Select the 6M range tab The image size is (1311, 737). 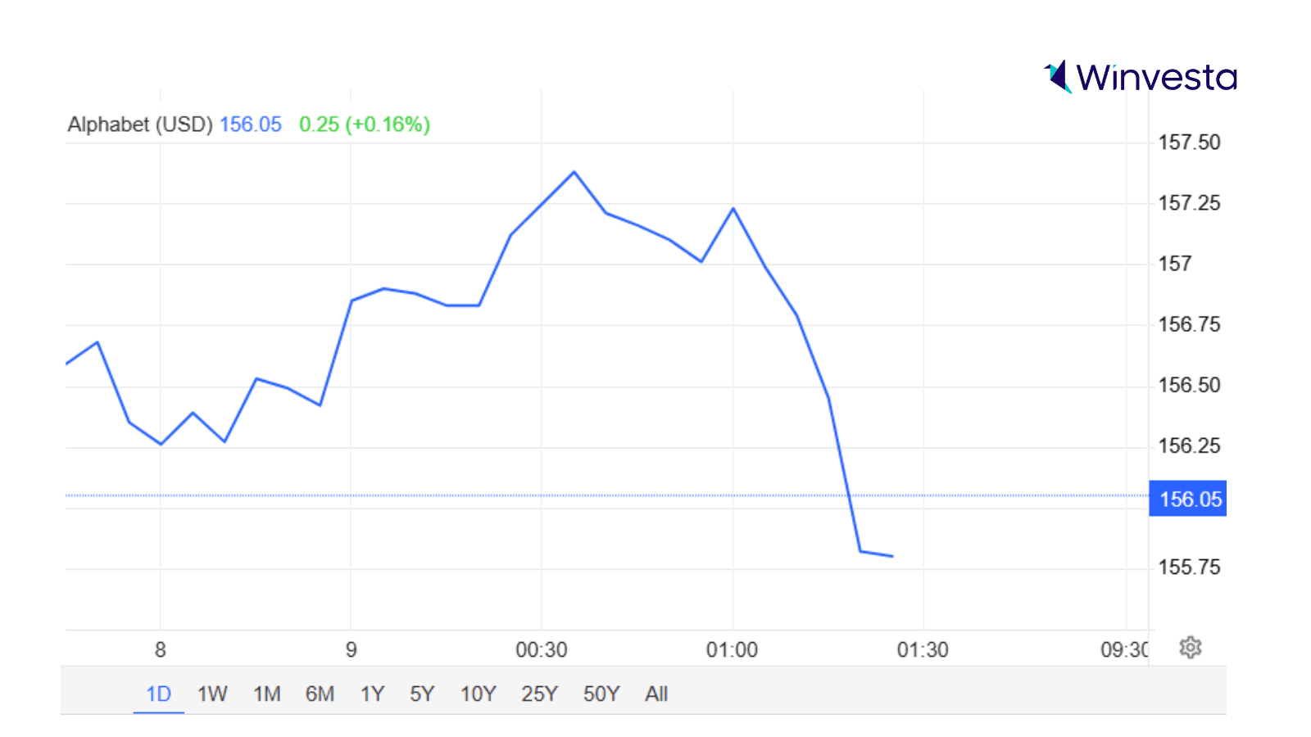[320, 694]
